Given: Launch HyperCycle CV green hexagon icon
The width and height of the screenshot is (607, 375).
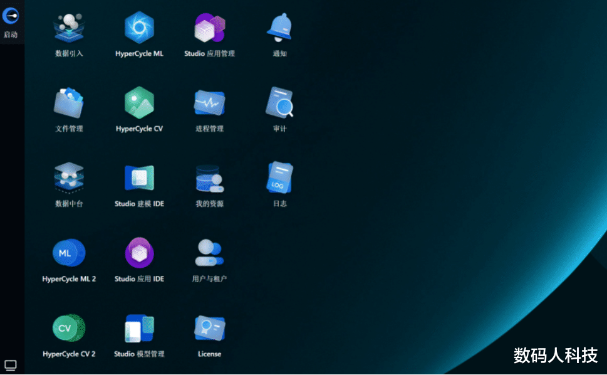Looking at the screenshot, I should pos(139,102).
